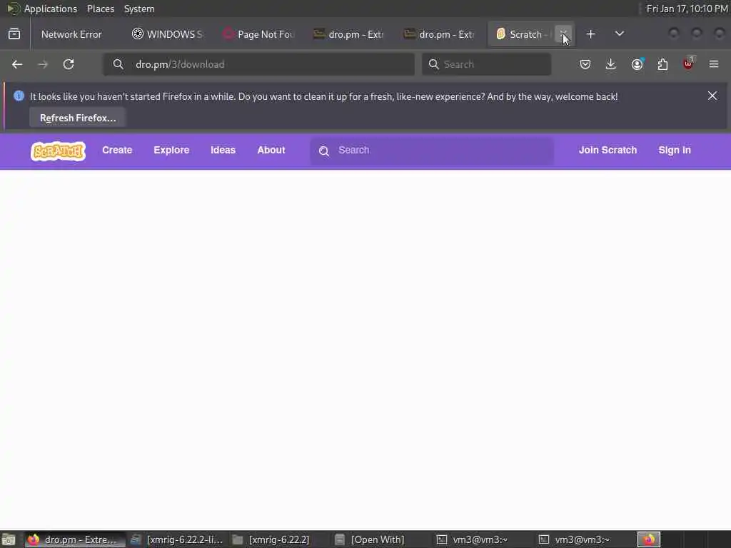Open a new tab with plus
The width and height of the screenshot is (731, 548).
click(x=590, y=34)
